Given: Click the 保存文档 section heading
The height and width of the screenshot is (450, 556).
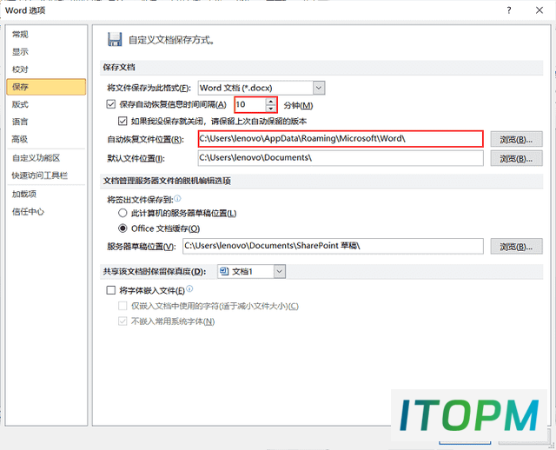Looking at the screenshot, I should click(119, 68).
